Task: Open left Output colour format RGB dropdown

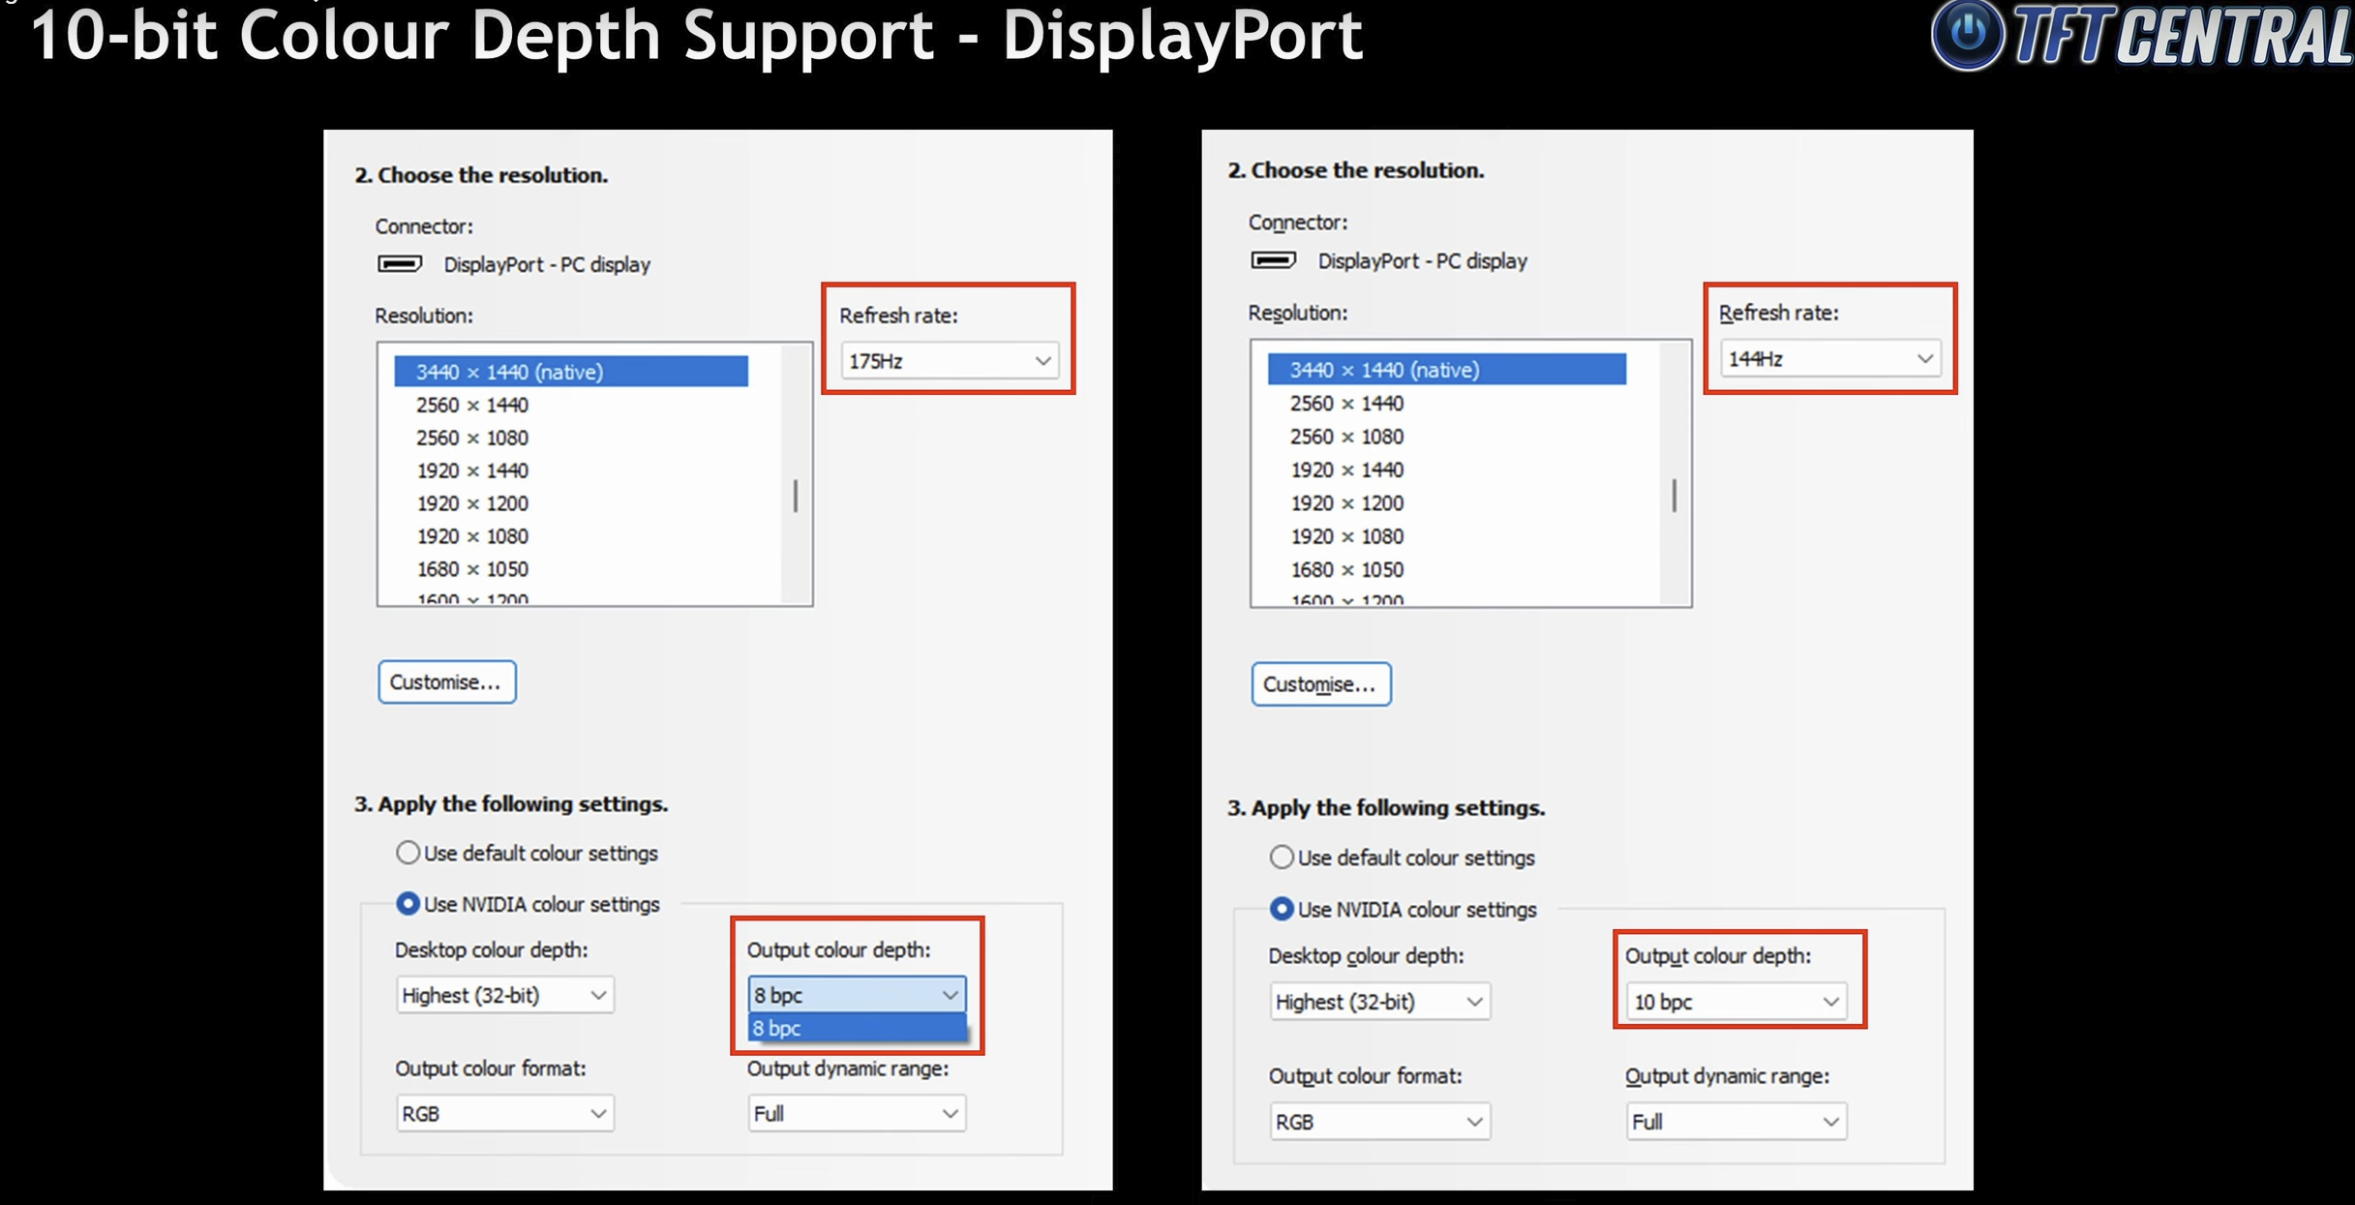Action: point(504,1114)
